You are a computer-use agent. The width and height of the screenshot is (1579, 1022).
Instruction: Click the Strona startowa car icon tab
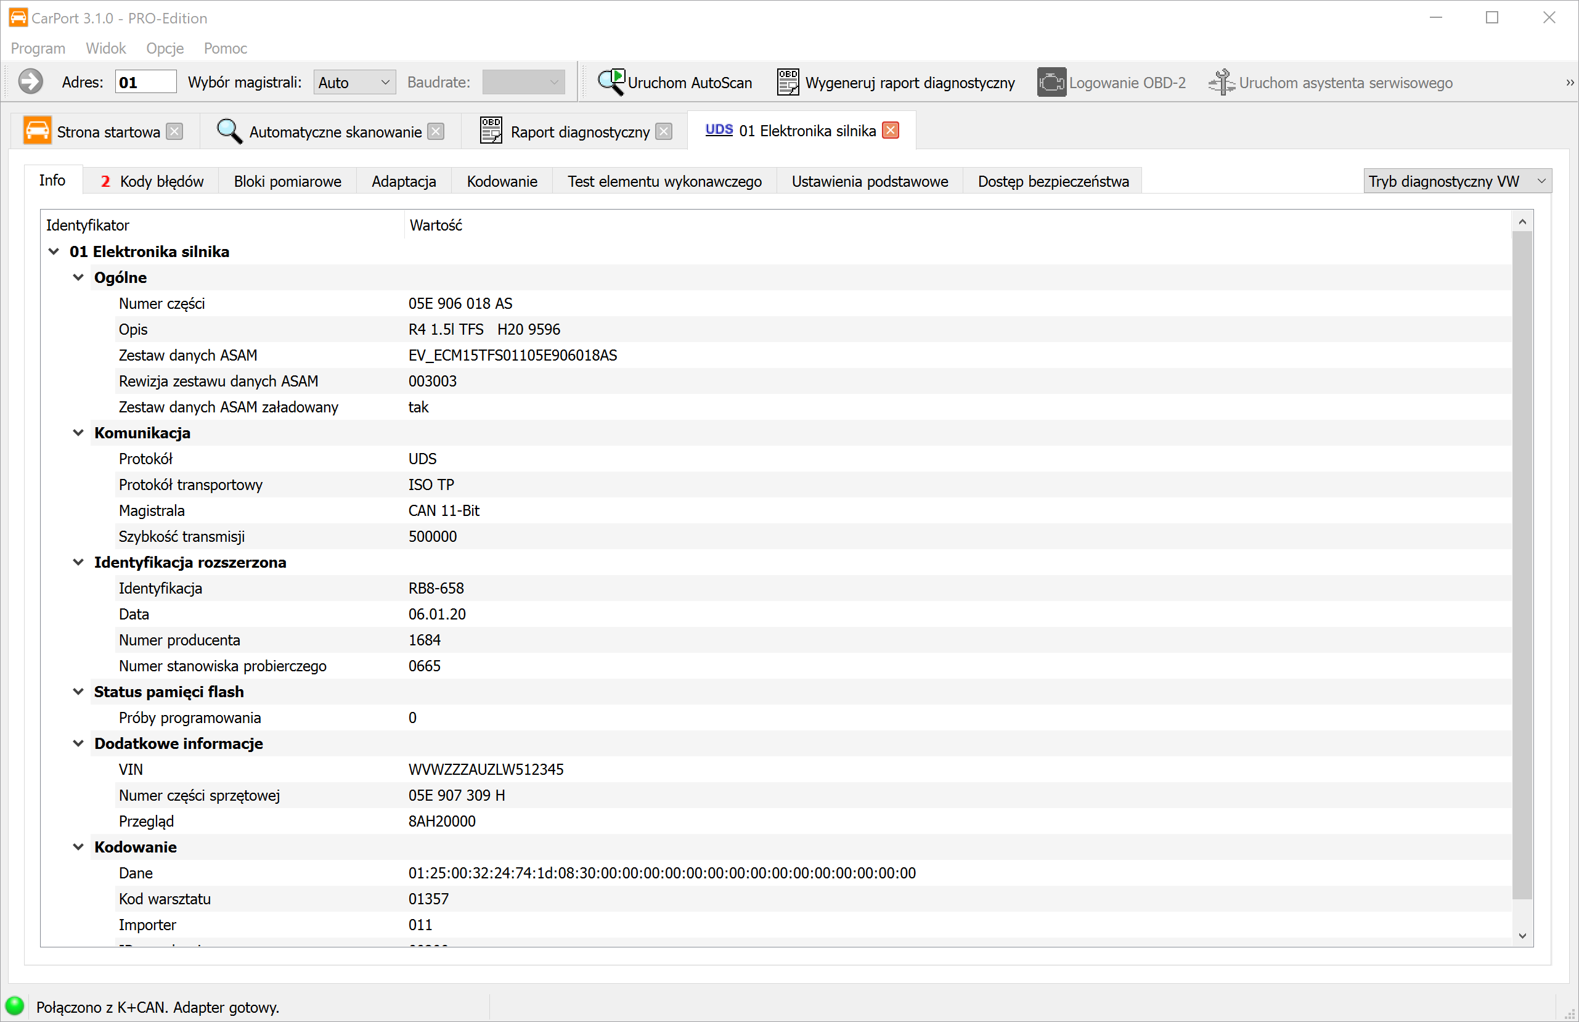coord(37,131)
